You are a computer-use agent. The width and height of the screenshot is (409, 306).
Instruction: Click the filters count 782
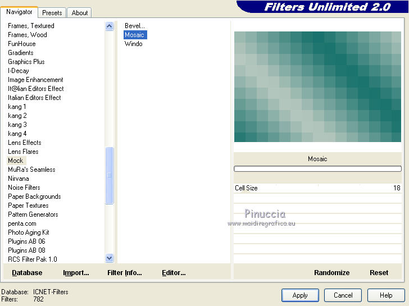38,299
